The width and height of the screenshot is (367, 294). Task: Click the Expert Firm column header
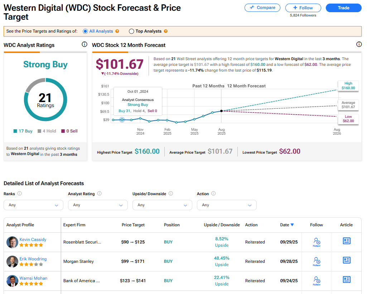[x=74, y=225]
